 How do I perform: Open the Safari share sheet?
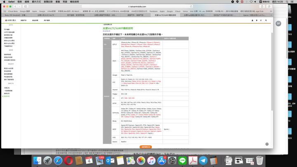pyautogui.click(x=262, y=7)
